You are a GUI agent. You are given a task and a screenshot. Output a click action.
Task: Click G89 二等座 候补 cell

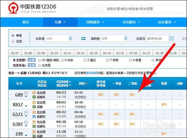(132, 95)
